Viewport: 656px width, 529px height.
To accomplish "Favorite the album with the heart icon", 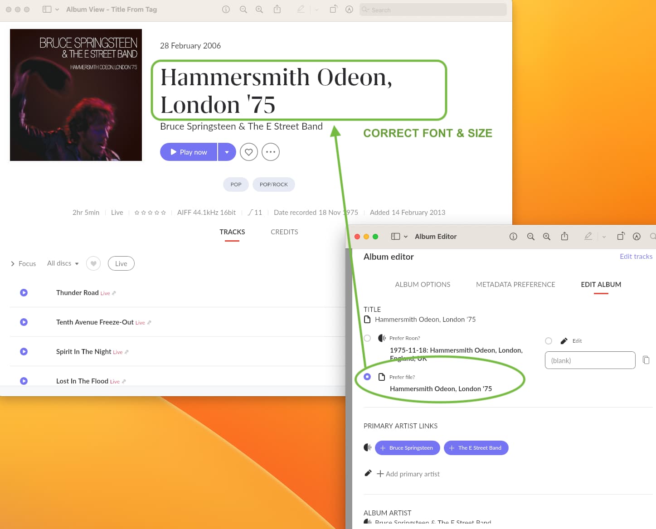I will [x=249, y=152].
